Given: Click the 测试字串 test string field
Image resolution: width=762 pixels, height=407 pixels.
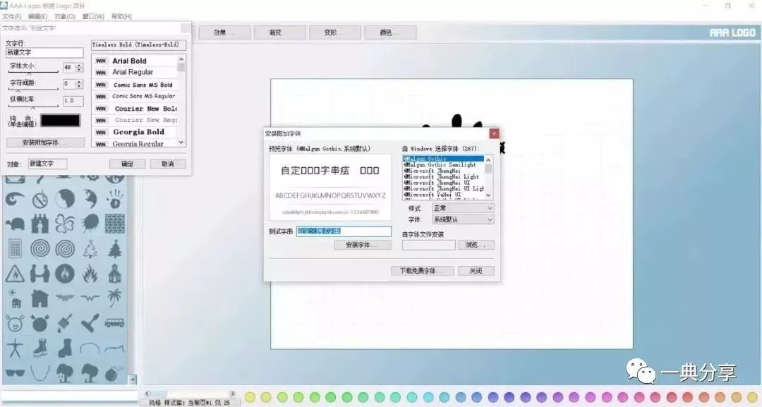Looking at the screenshot, I should [x=344, y=231].
